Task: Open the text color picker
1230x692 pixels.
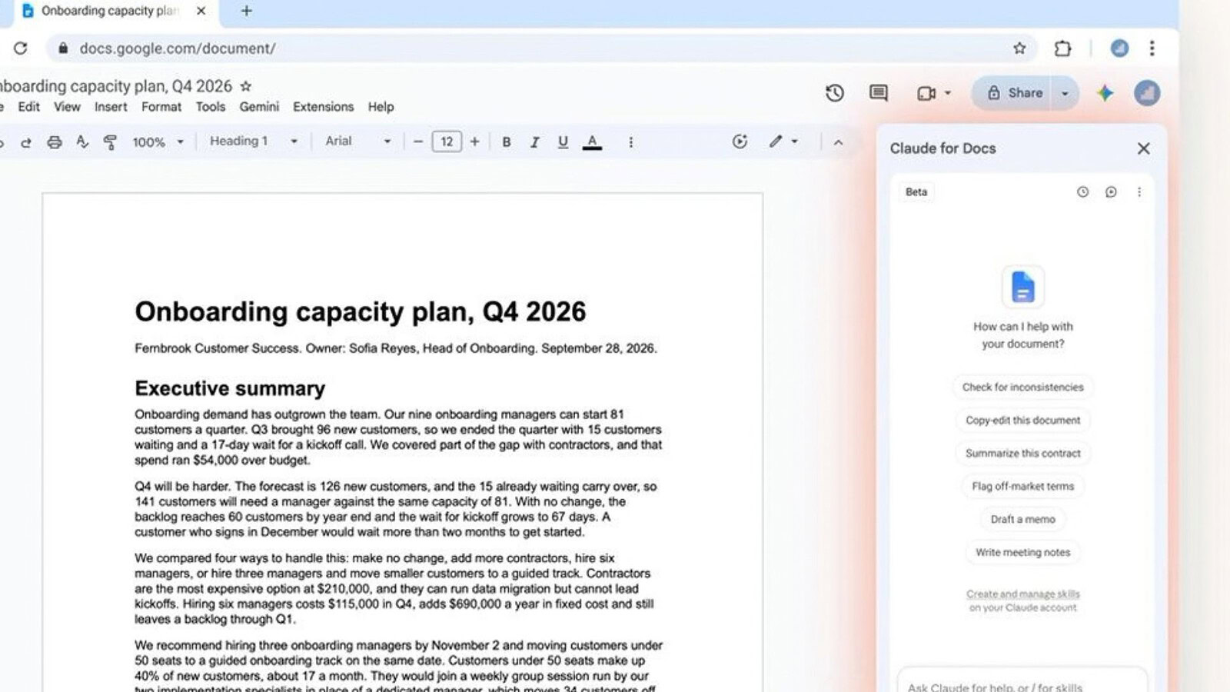Action: click(592, 142)
